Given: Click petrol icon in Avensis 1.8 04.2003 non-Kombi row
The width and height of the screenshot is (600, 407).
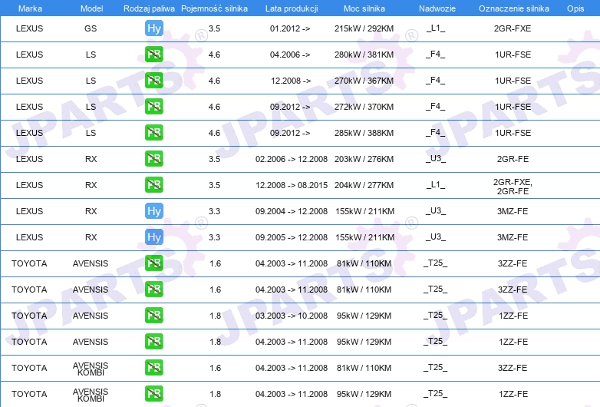Looking at the screenshot, I should (154, 342).
